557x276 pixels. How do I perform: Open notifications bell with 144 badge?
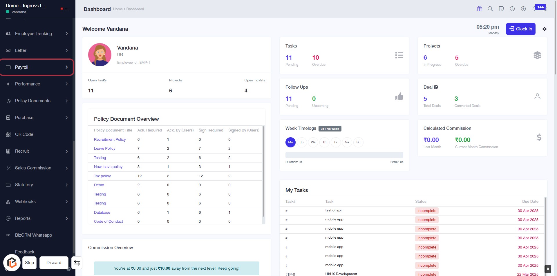pos(534,9)
